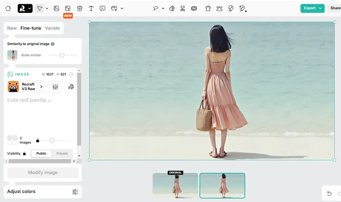
Task: Switch to the New tab
Action: point(12,28)
